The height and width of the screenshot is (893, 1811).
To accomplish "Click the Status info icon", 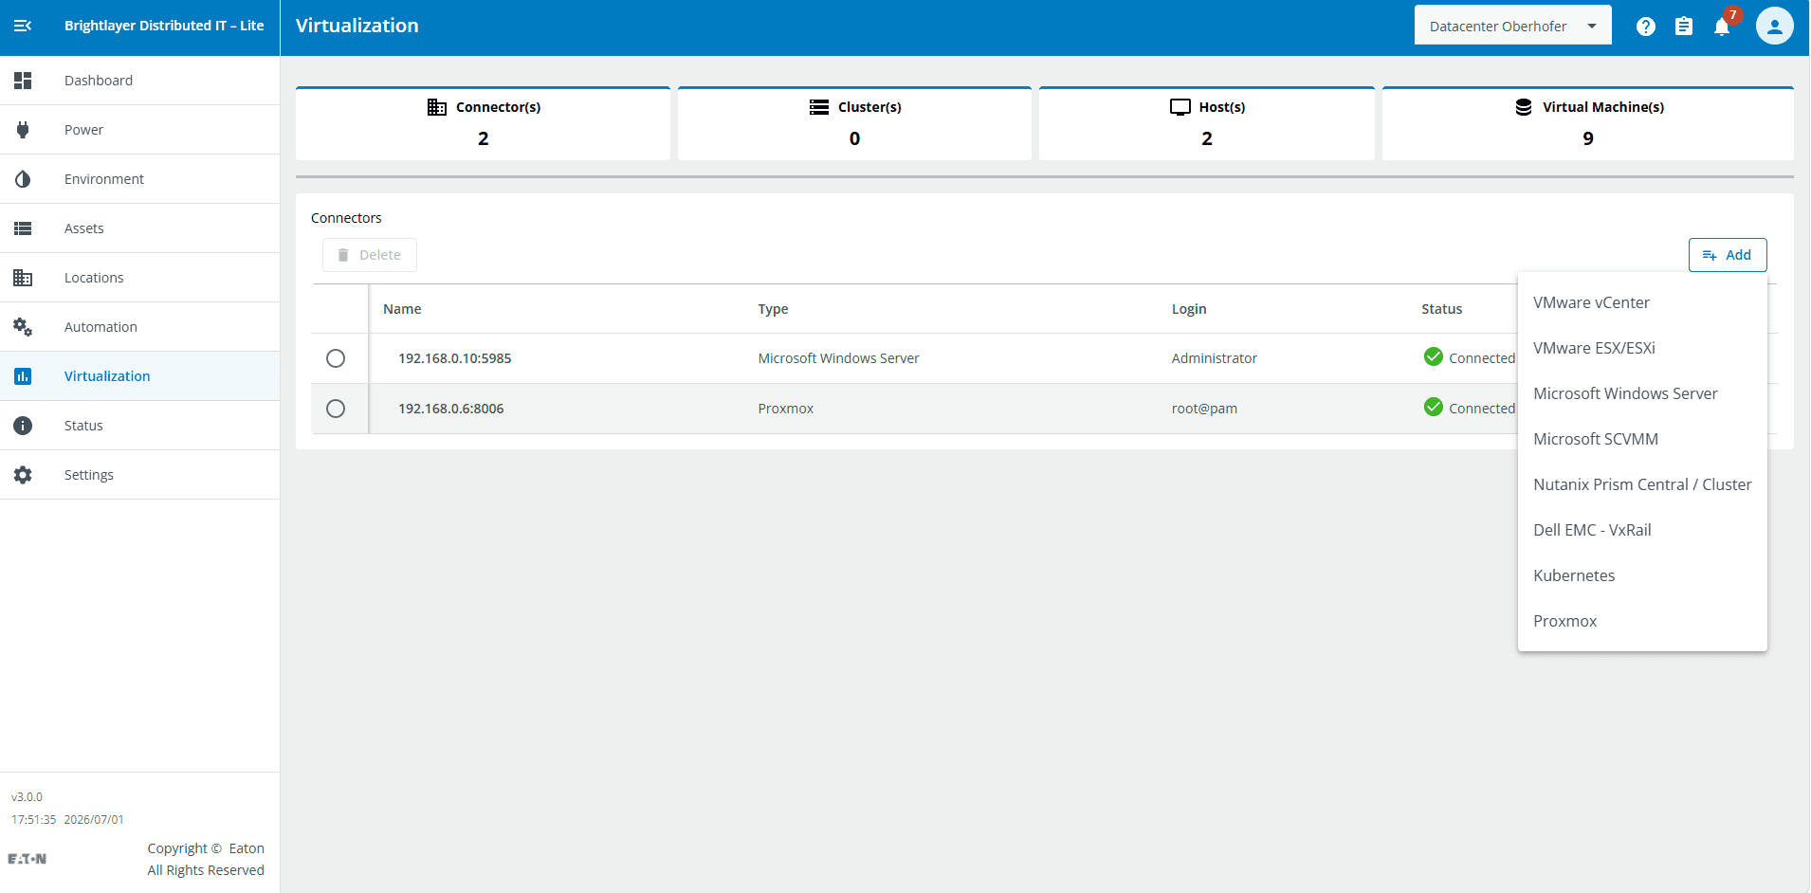I will (23, 426).
